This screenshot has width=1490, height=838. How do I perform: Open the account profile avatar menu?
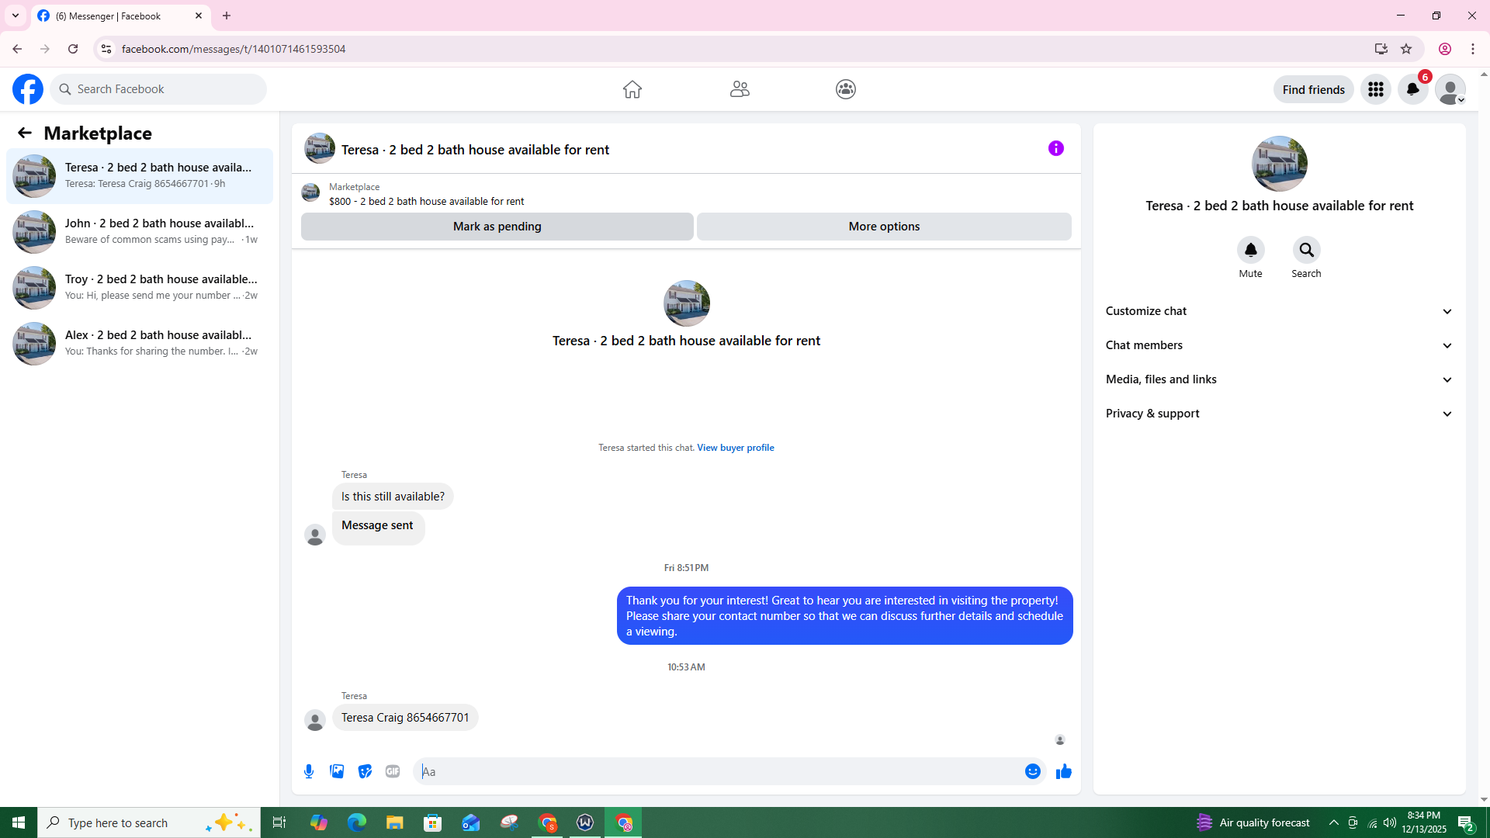pyautogui.click(x=1450, y=90)
